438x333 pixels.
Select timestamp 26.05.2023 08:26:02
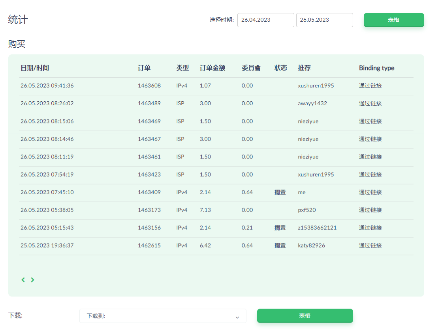coord(47,103)
